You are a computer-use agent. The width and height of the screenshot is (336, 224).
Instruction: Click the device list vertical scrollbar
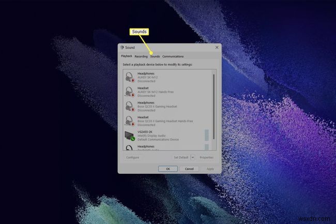(213, 107)
